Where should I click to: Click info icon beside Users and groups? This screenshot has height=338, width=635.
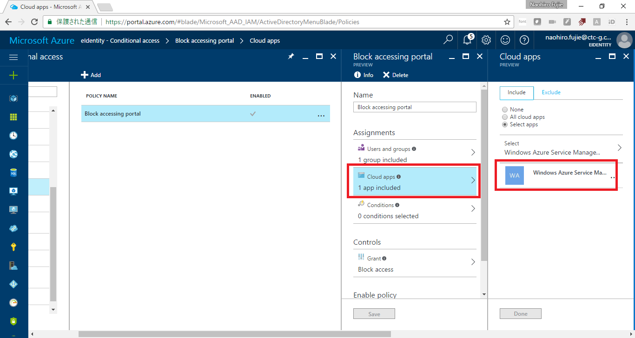click(x=414, y=149)
